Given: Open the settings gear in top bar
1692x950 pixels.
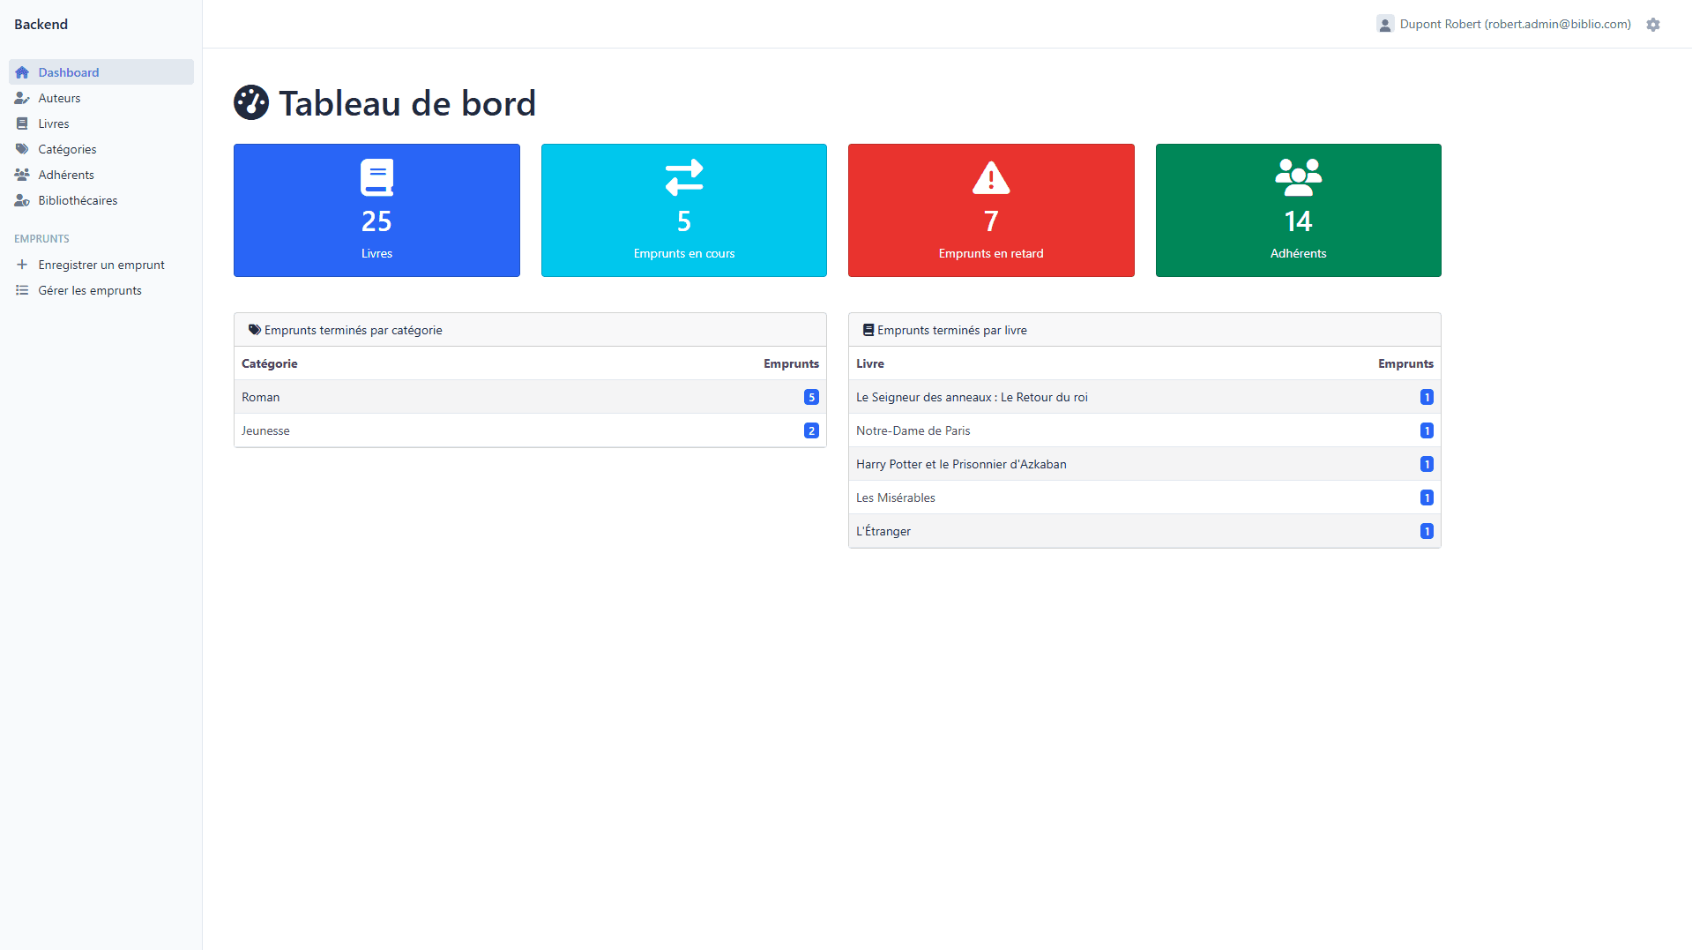Looking at the screenshot, I should coord(1654,24).
